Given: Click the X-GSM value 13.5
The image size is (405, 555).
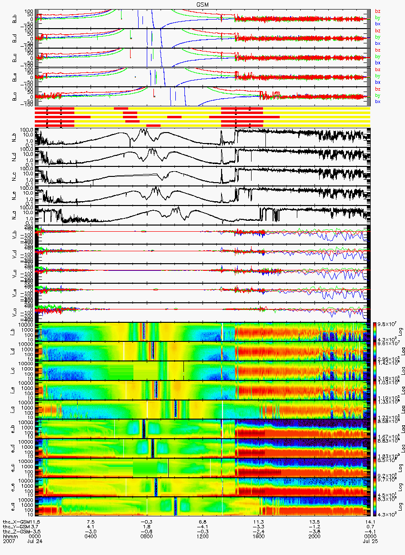Looking at the screenshot, I should 314,522.
